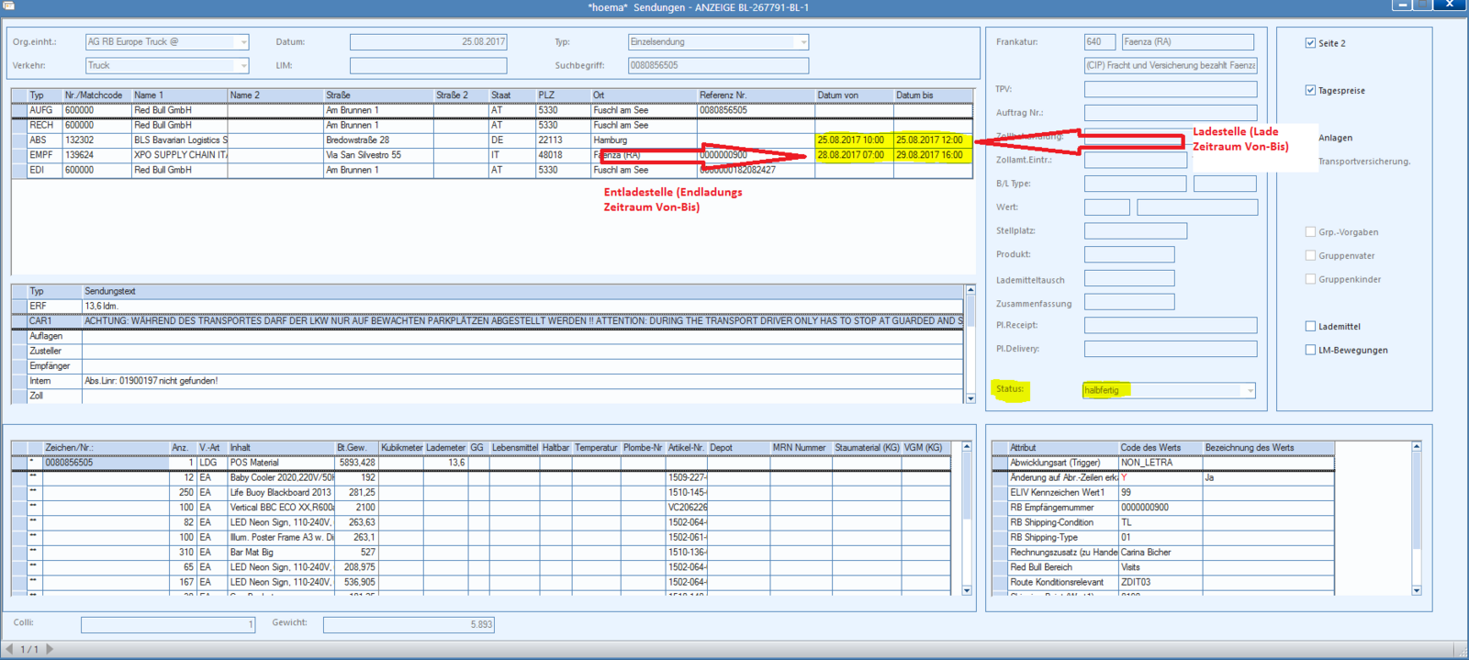
Task: Click the application icon in the title bar
Action: click(x=8, y=6)
